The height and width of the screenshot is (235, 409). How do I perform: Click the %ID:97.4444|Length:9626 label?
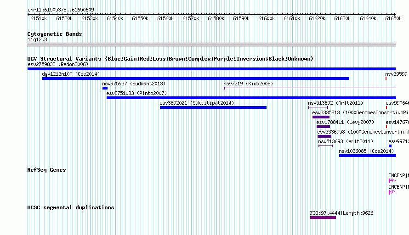coord(342,213)
